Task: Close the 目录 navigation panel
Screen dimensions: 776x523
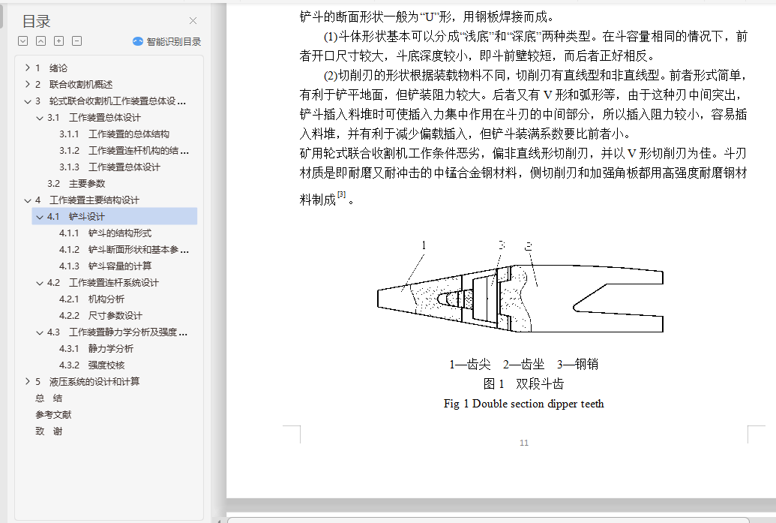Action: click(x=193, y=21)
